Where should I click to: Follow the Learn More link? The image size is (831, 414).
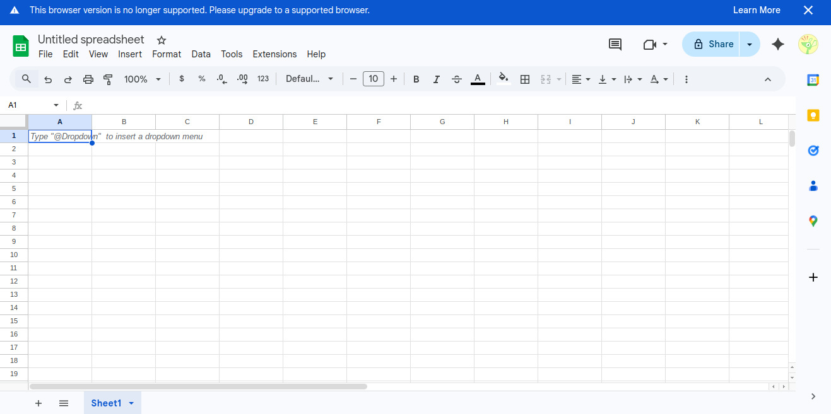[757, 10]
